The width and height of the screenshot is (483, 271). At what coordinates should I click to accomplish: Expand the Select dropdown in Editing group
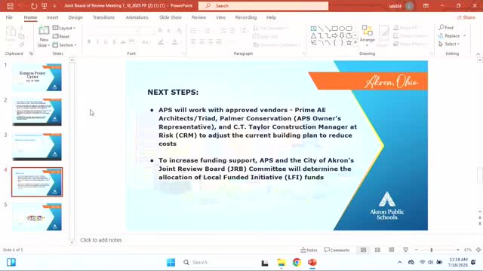coord(450,44)
